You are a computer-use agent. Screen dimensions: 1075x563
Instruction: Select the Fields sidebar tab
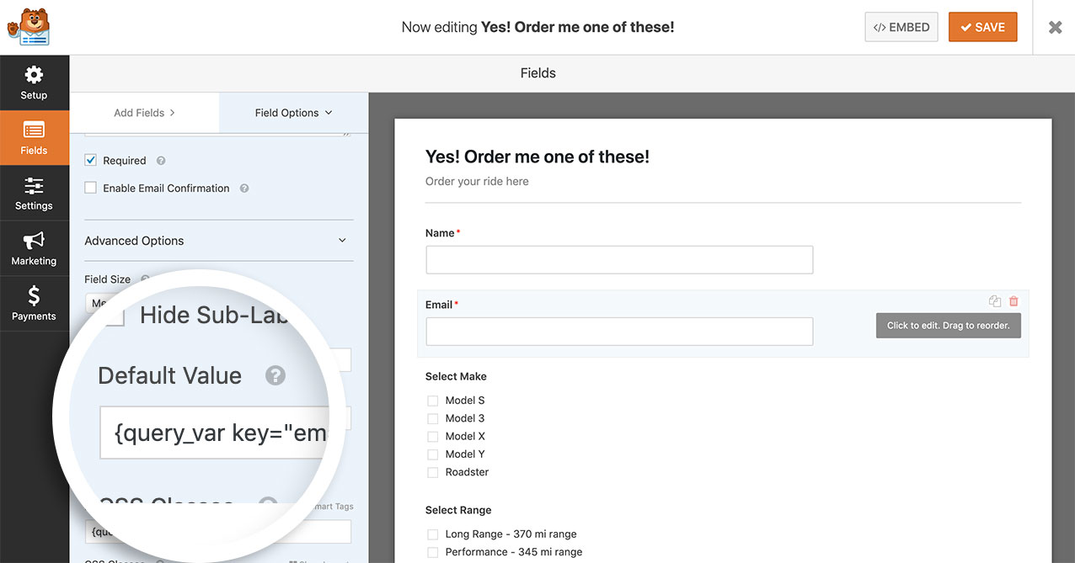(x=34, y=138)
